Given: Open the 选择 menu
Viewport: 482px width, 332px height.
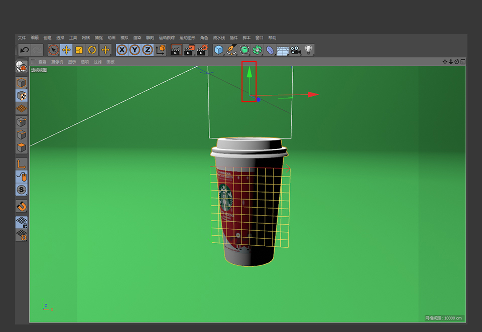Looking at the screenshot, I should (60, 38).
